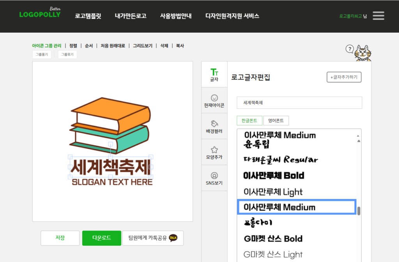
Task: Toggle 그리드보기 grid view
Action: [x=143, y=46]
